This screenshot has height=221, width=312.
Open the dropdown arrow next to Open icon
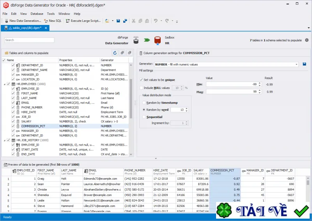pyautogui.click(x=112, y=21)
